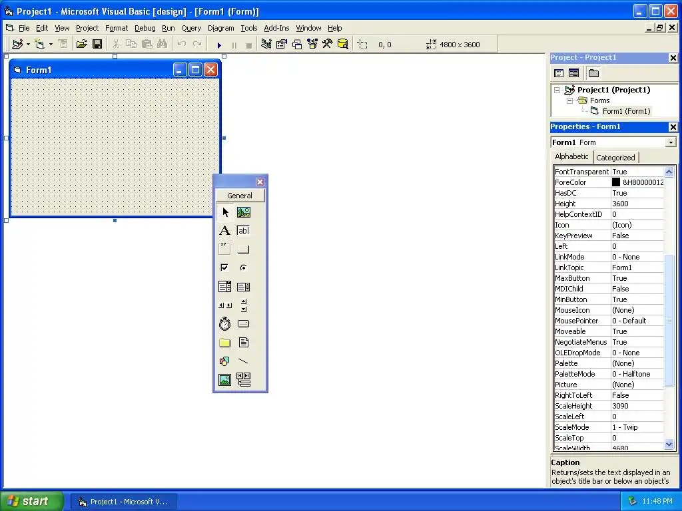Open the Add Project dropdown arrow
Screen dimensions: 682x511
(28, 44)
